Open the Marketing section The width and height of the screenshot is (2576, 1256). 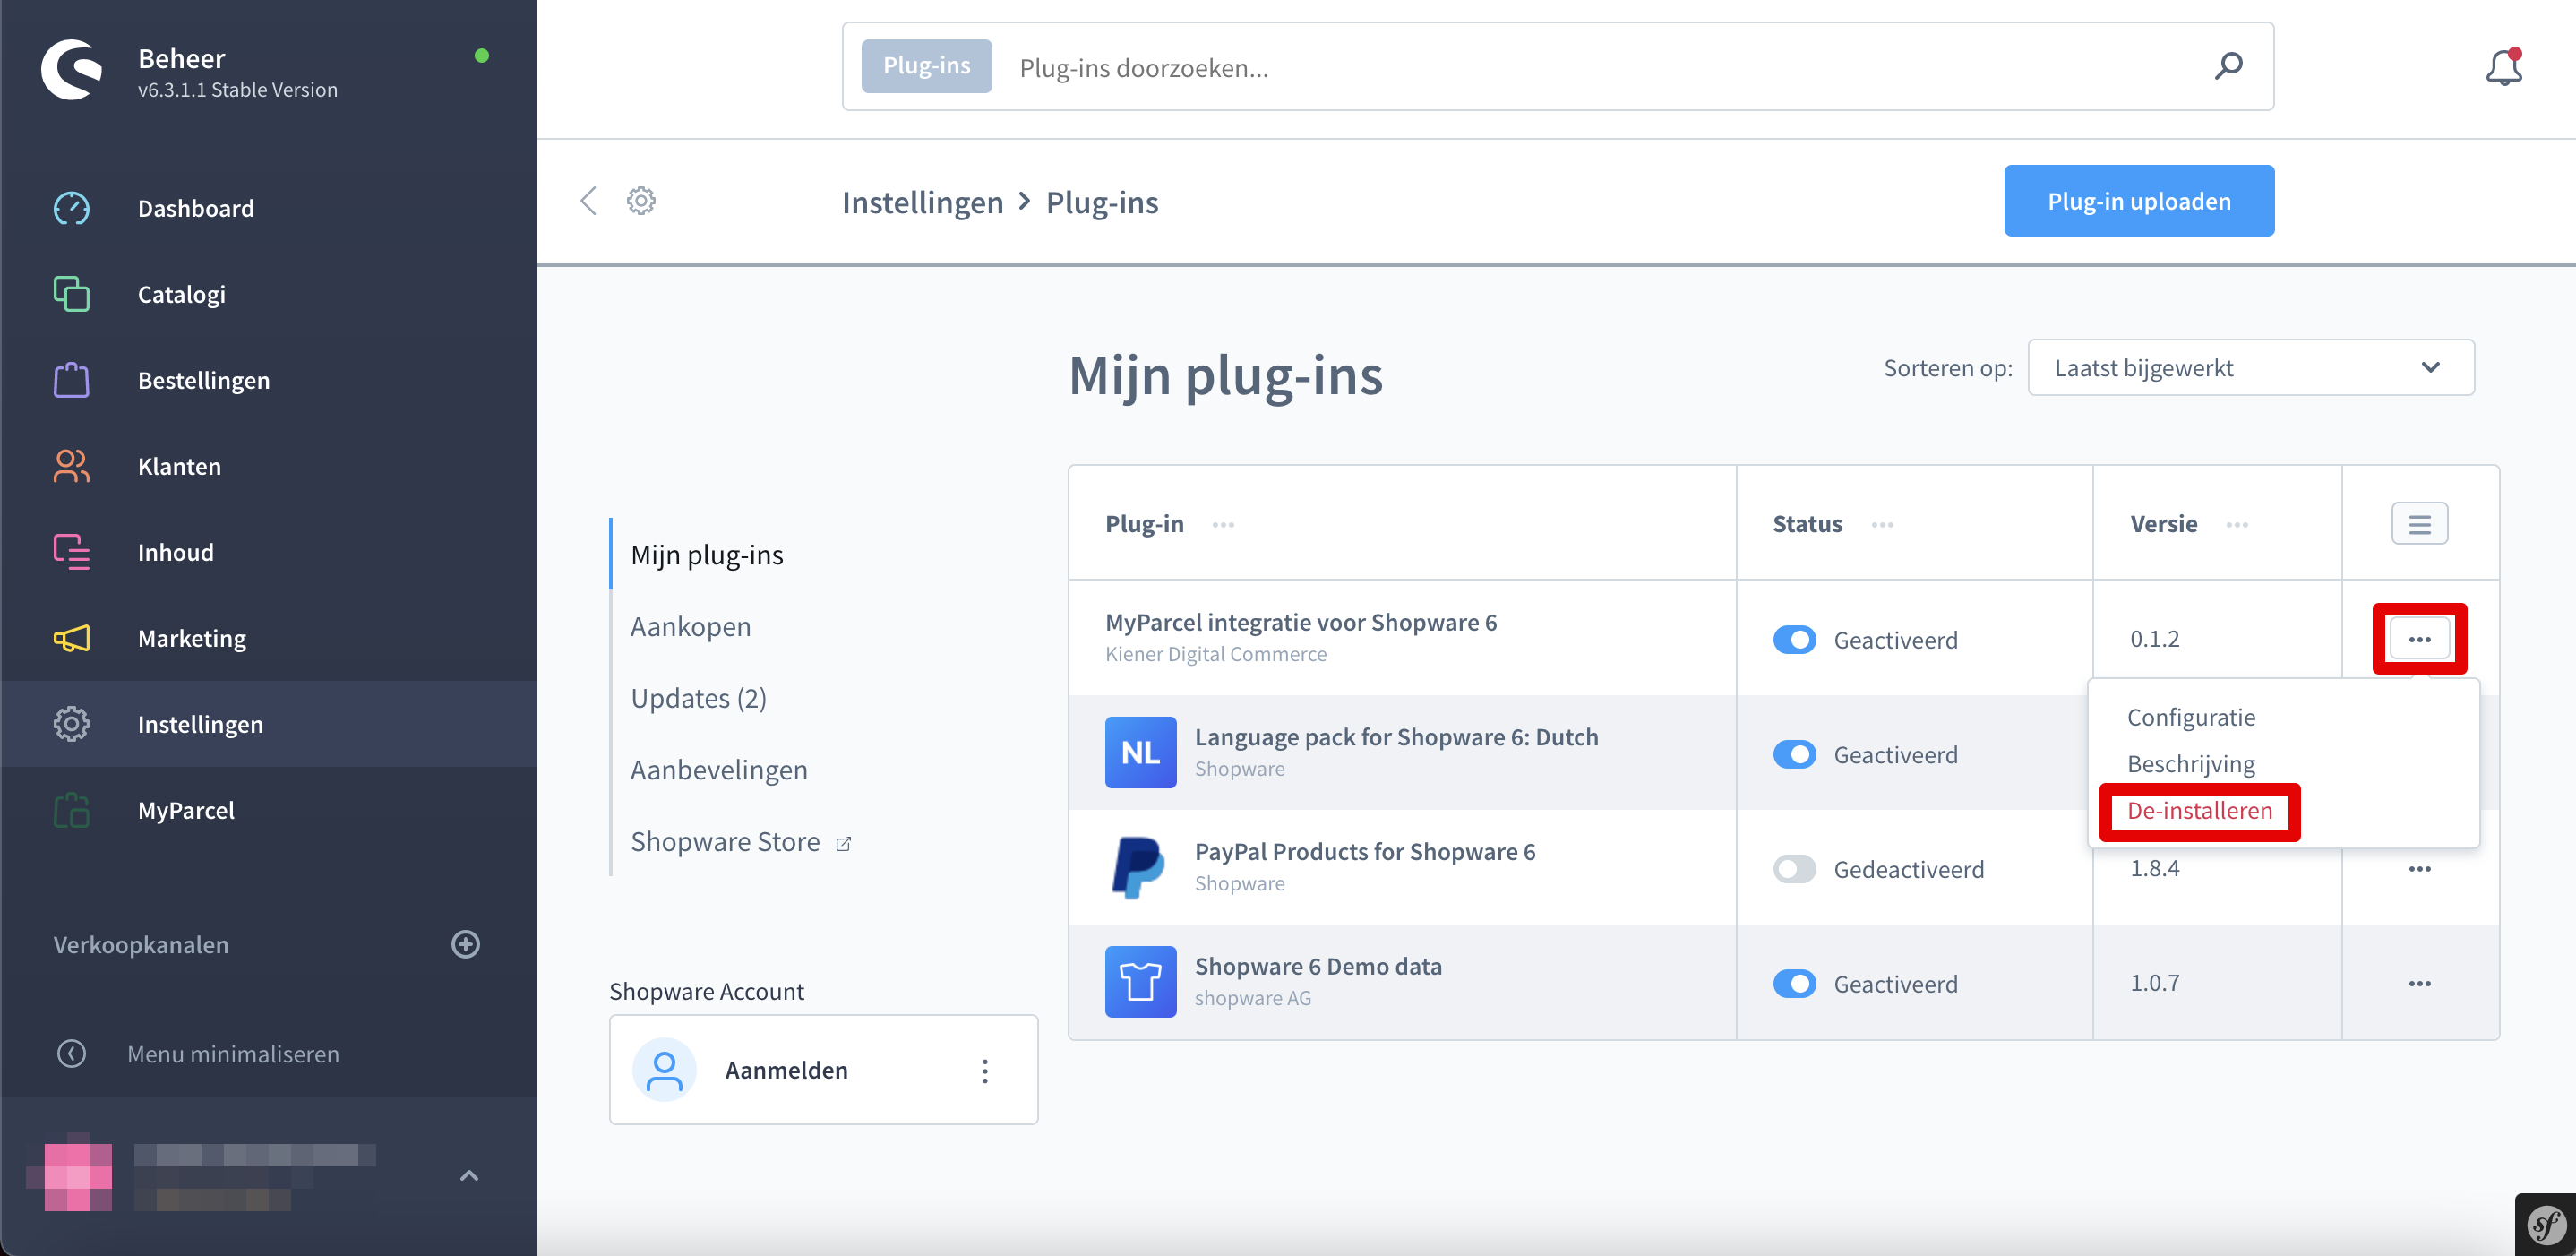click(x=192, y=638)
